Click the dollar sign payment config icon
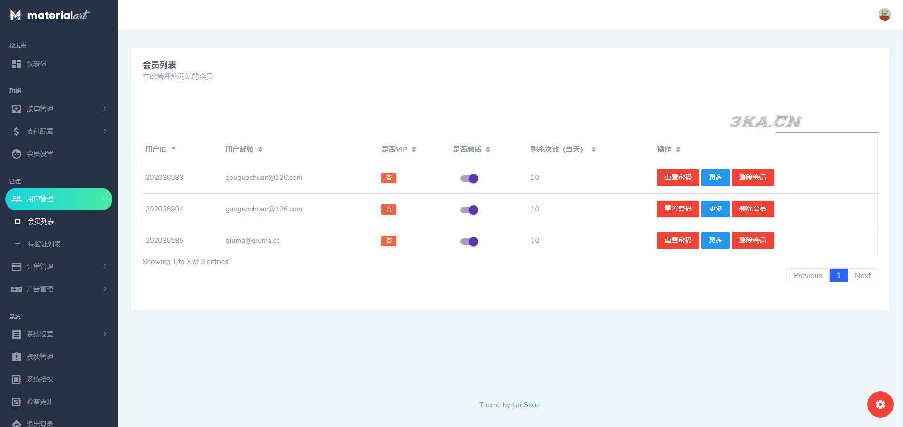 coord(16,132)
